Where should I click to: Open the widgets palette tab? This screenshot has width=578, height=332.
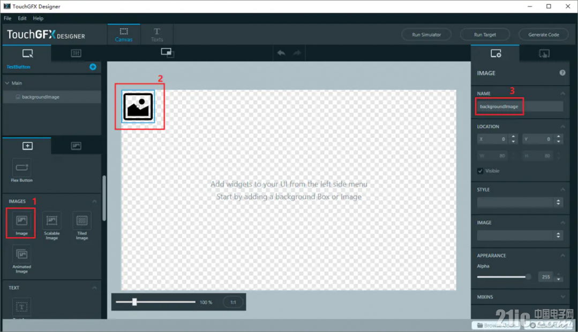click(27, 146)
